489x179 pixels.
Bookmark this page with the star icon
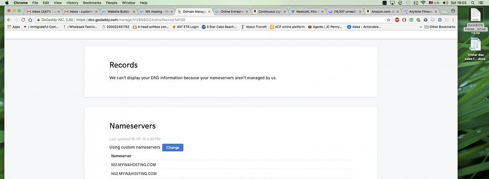[x=389, y=20]
